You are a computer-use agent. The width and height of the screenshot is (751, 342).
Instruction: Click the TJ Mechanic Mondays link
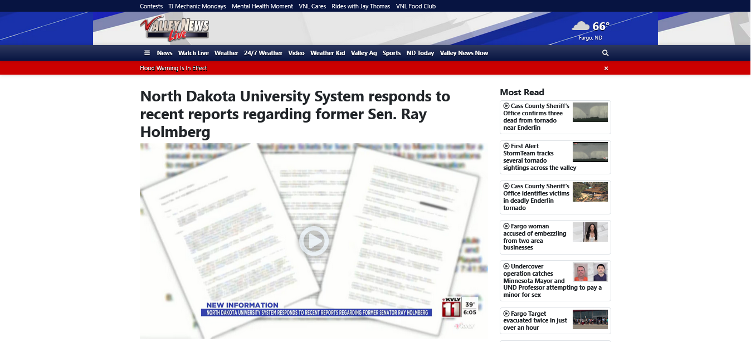[x=197, y=6]
